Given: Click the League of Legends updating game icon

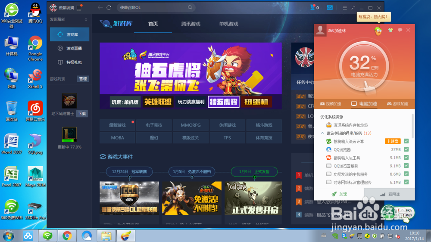Looking at the screenshot, I should [x=69, y=135].
